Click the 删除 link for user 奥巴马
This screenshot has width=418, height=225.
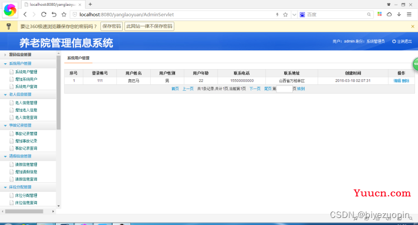pos(405,81)
